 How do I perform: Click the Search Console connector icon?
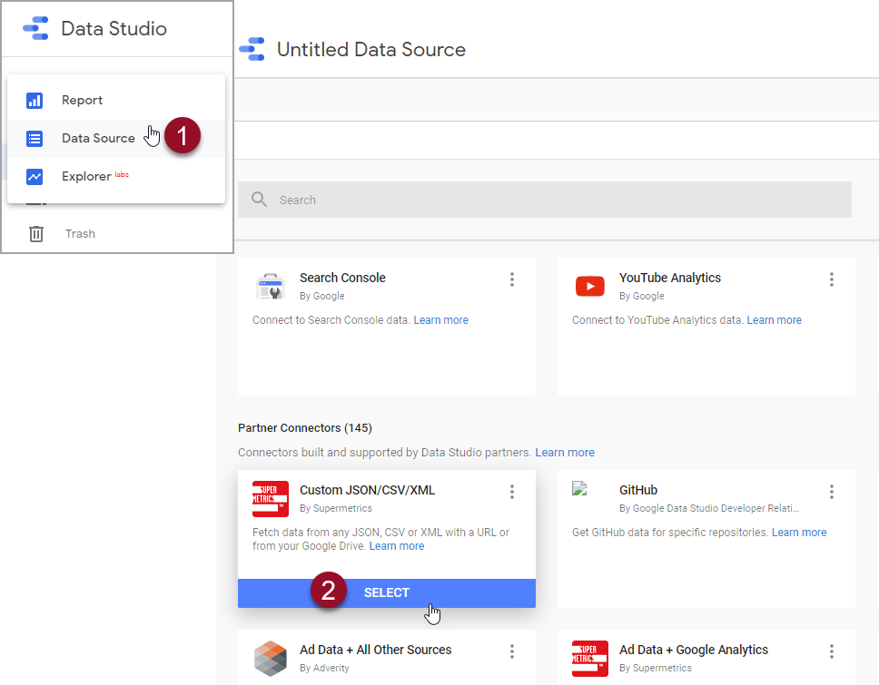point(271,287)
